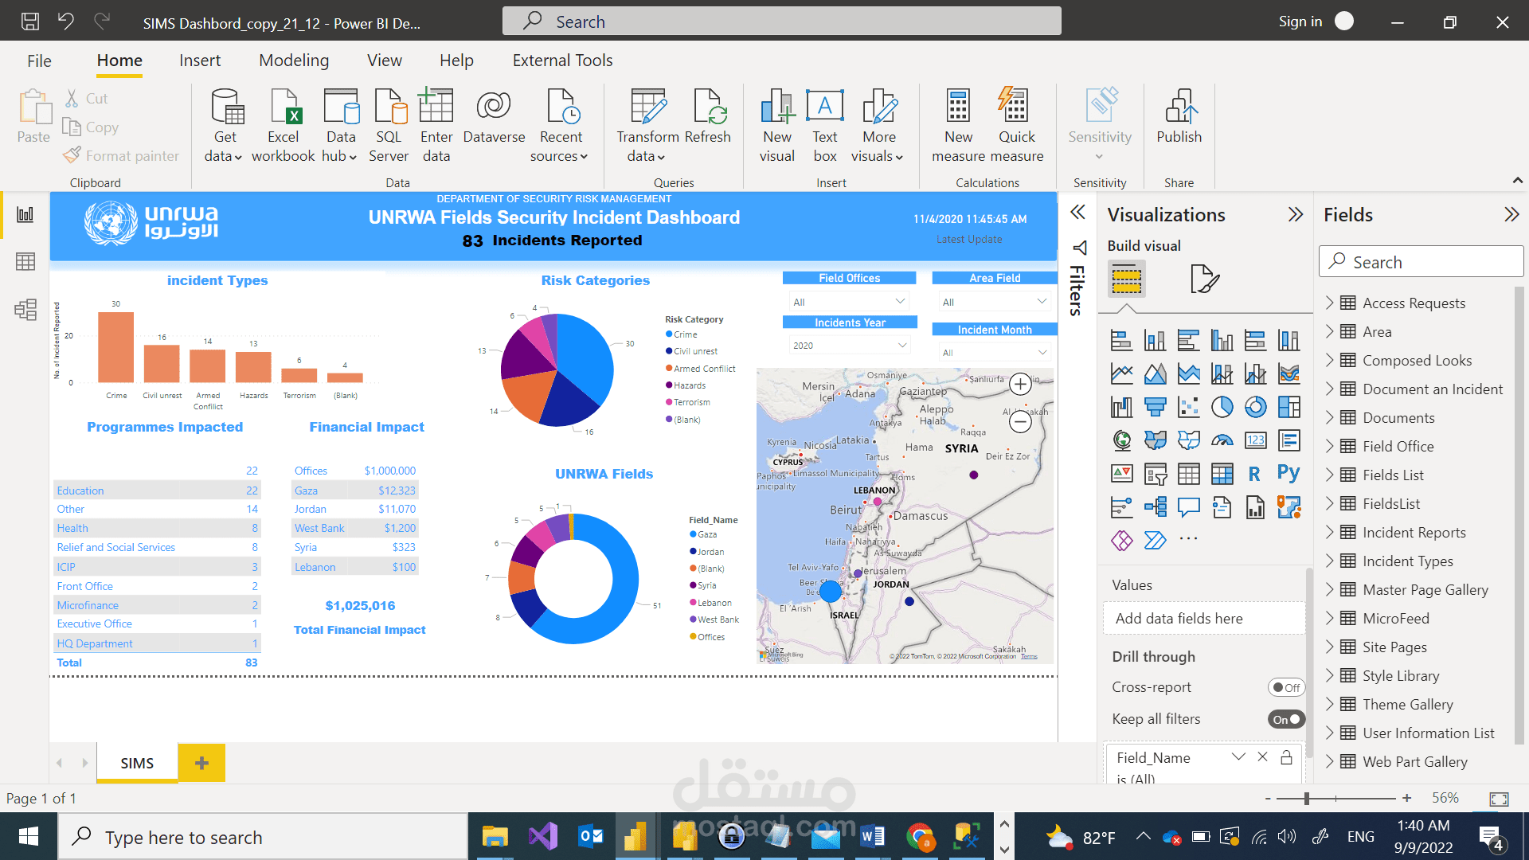Click Windows taskbar search box
The width and height of the screenshot is (1529, 860).
pyautogui.click(x=263, y=837)
